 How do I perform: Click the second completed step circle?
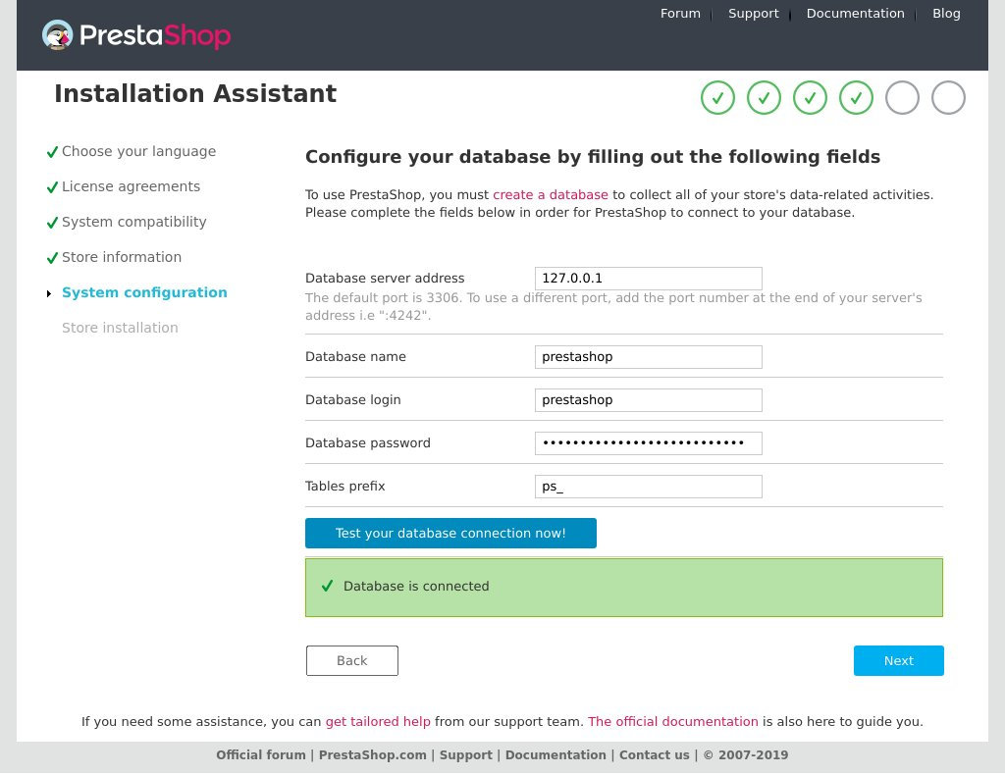[x=764, y=97]
